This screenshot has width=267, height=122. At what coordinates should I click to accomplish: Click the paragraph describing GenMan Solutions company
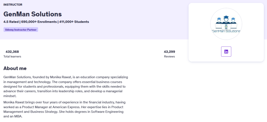66,86
